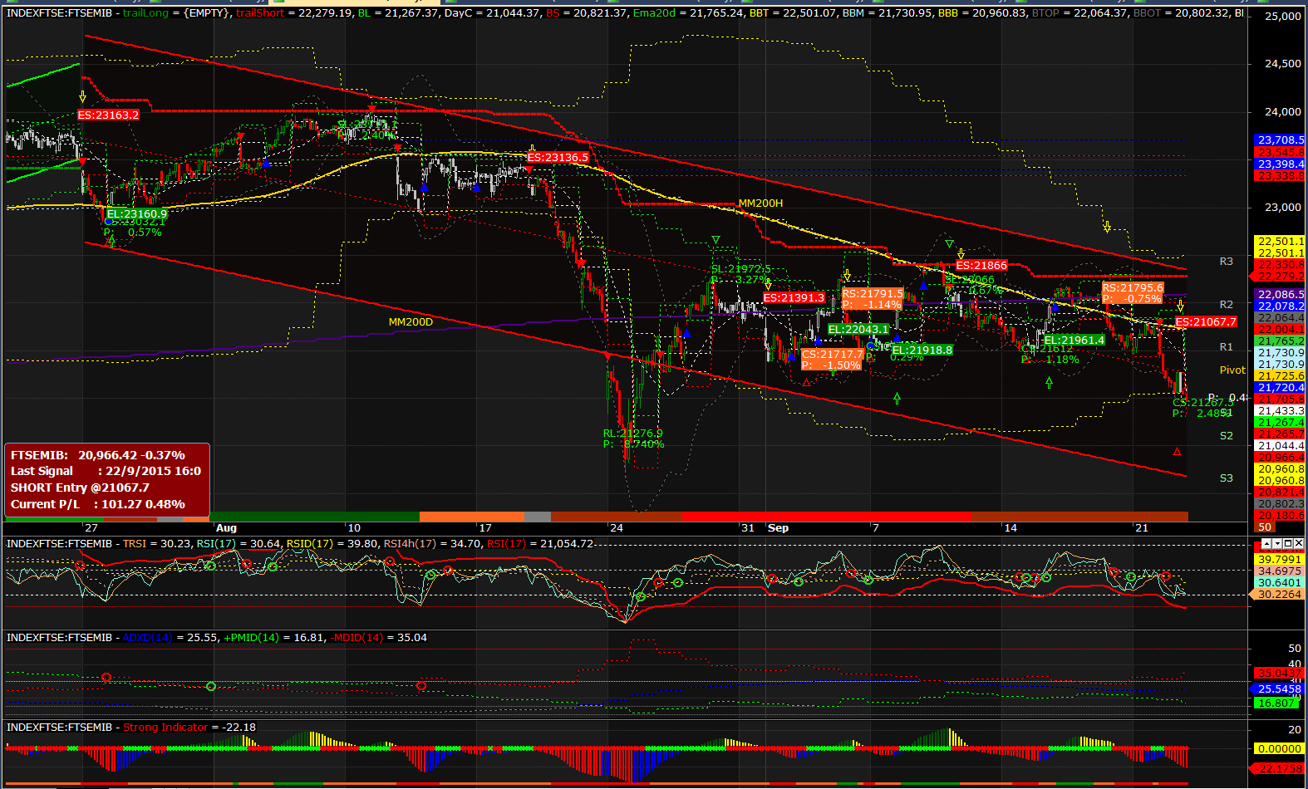This screenshot has height=789, width=1308.
Task: Click the ADXIX(14) pane title label
Action: (x=147, y=638)
